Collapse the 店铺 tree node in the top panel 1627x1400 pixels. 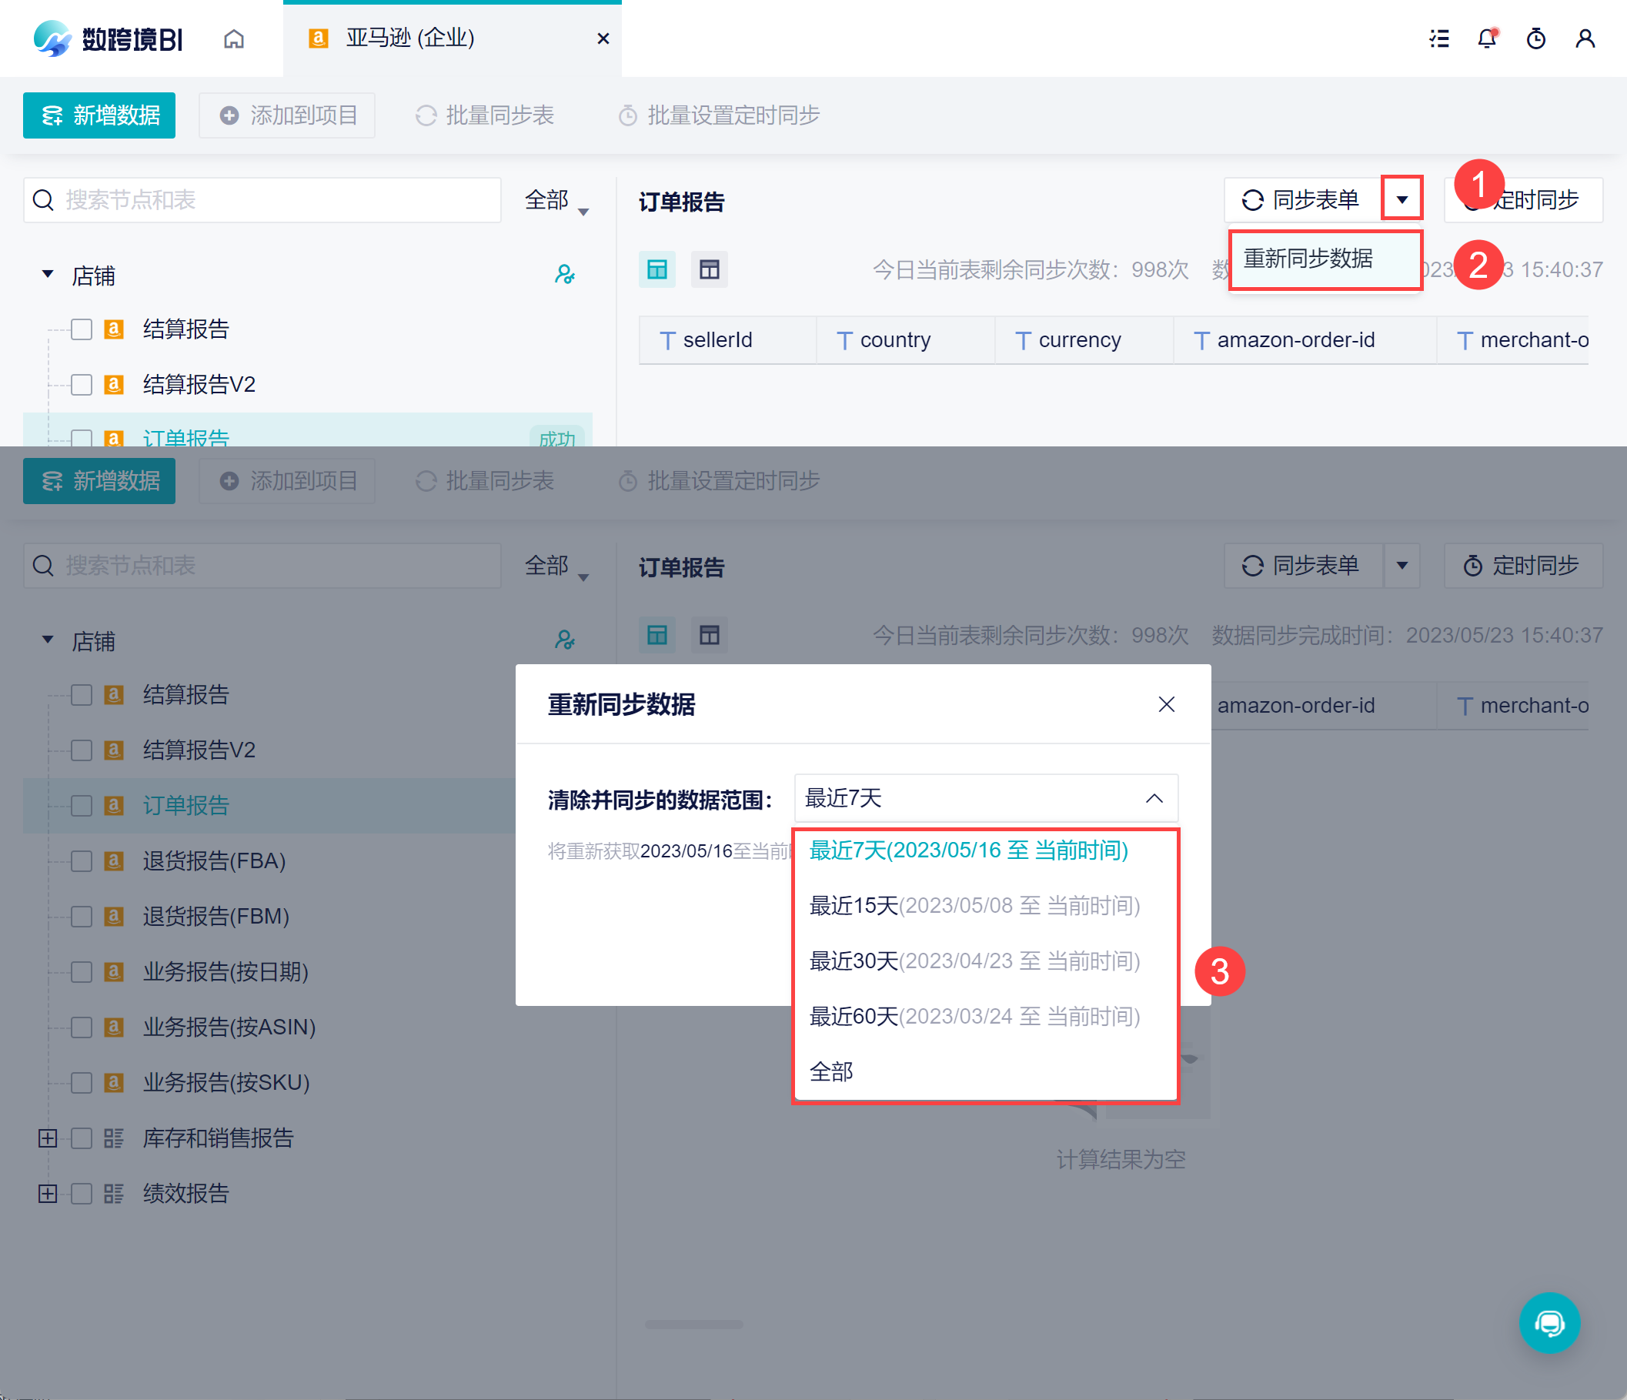click(48, 275)
